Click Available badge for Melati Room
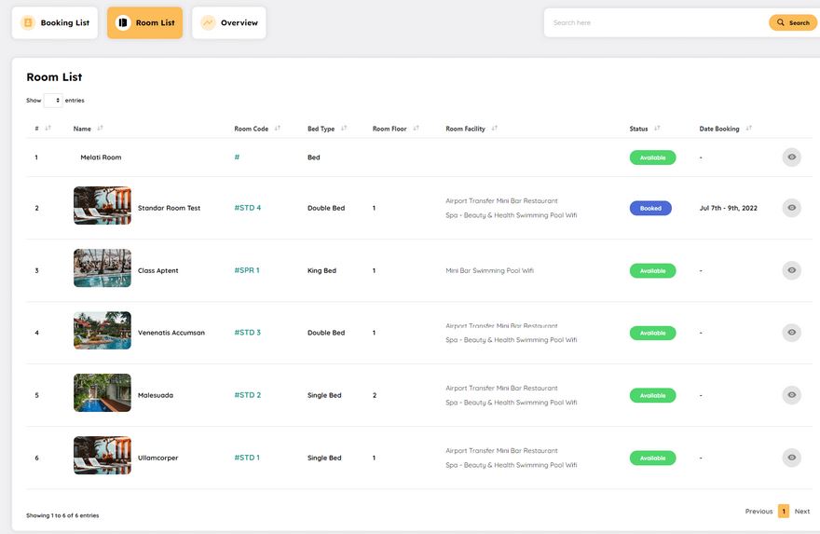Image resolution: width=820 pixels, height=534 pixels. tap(652, 157)
